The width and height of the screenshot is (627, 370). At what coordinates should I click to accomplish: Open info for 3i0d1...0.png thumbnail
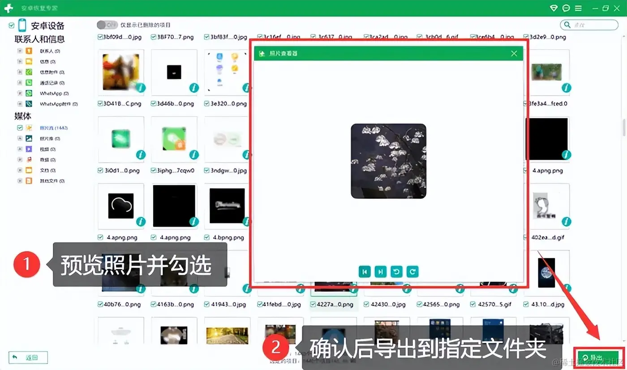click(141, 155)
